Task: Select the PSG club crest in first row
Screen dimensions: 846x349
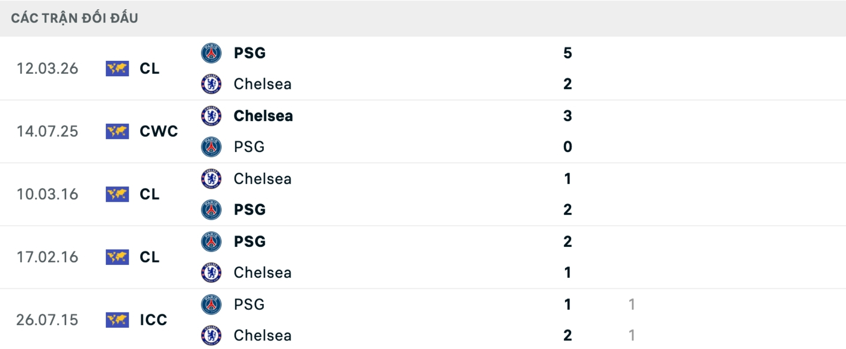Action: click(x=211, y=53)
